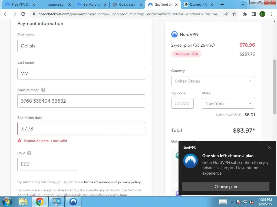The image size is (277, 207).
Task: Share this page via share icon
Action: point(226,14)
